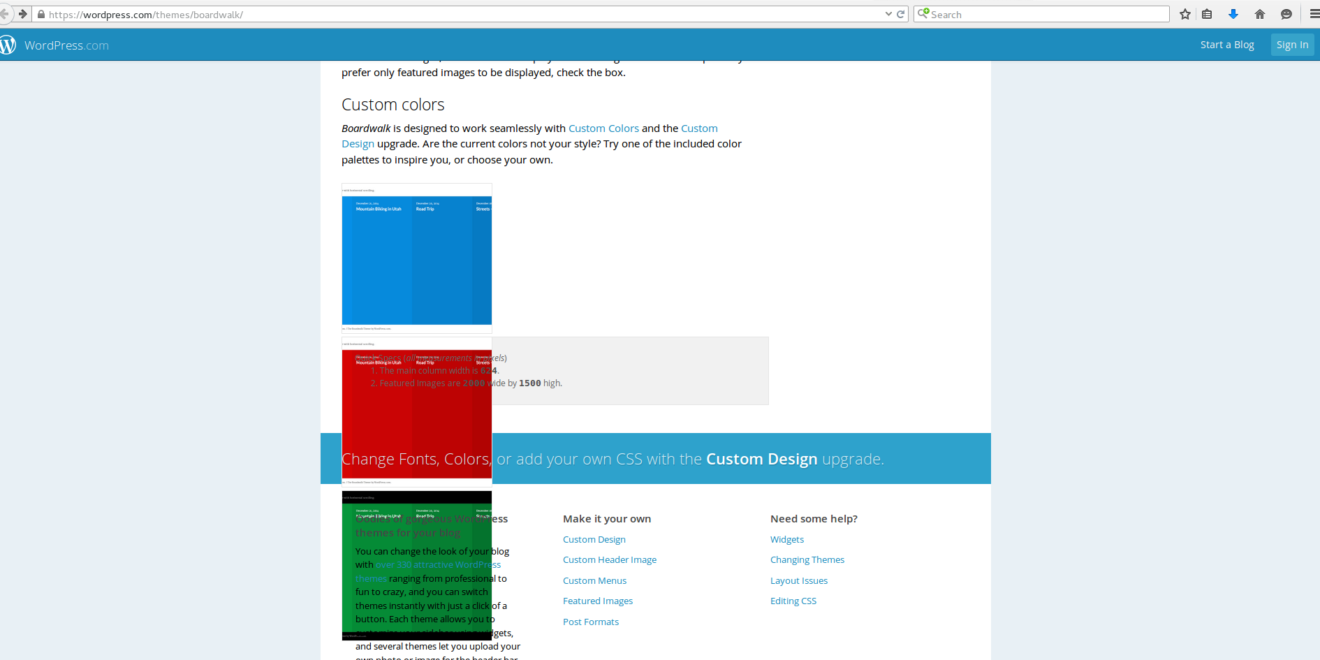The image size is (1320, 660).
Task: Open the red color palette thumbnail
Action: tap(417, 412)
